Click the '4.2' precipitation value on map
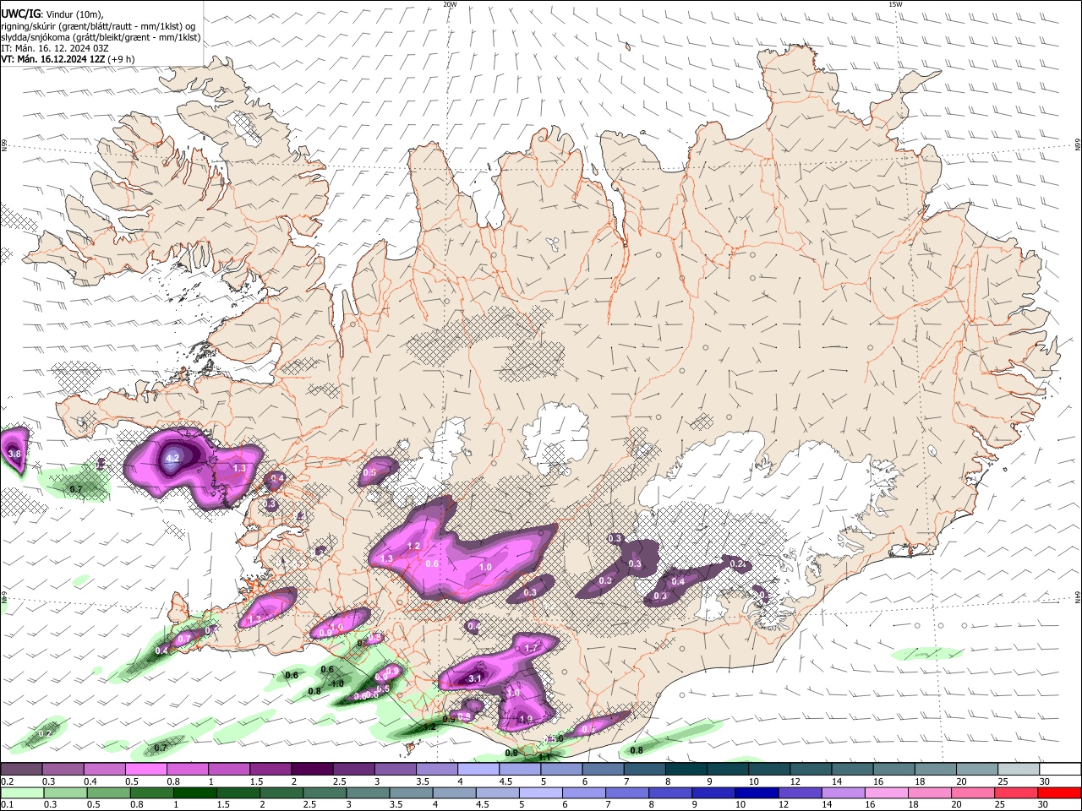The image size is (1082, 811). click(x=172, y=457)
